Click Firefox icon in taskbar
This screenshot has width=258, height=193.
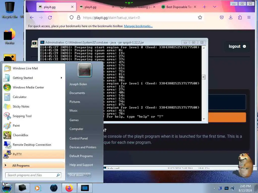click(69, 188)
